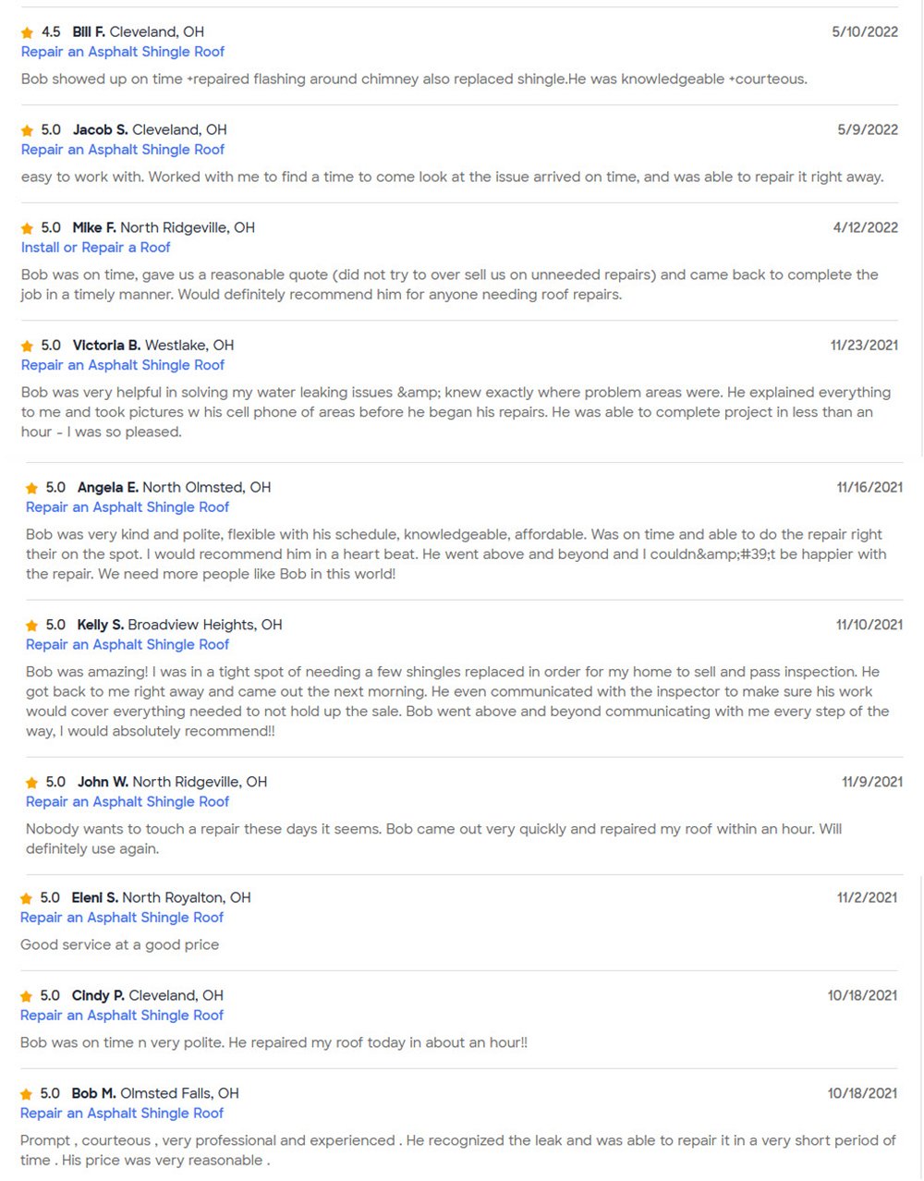Click the star icon beside Cindy P.

27,997
